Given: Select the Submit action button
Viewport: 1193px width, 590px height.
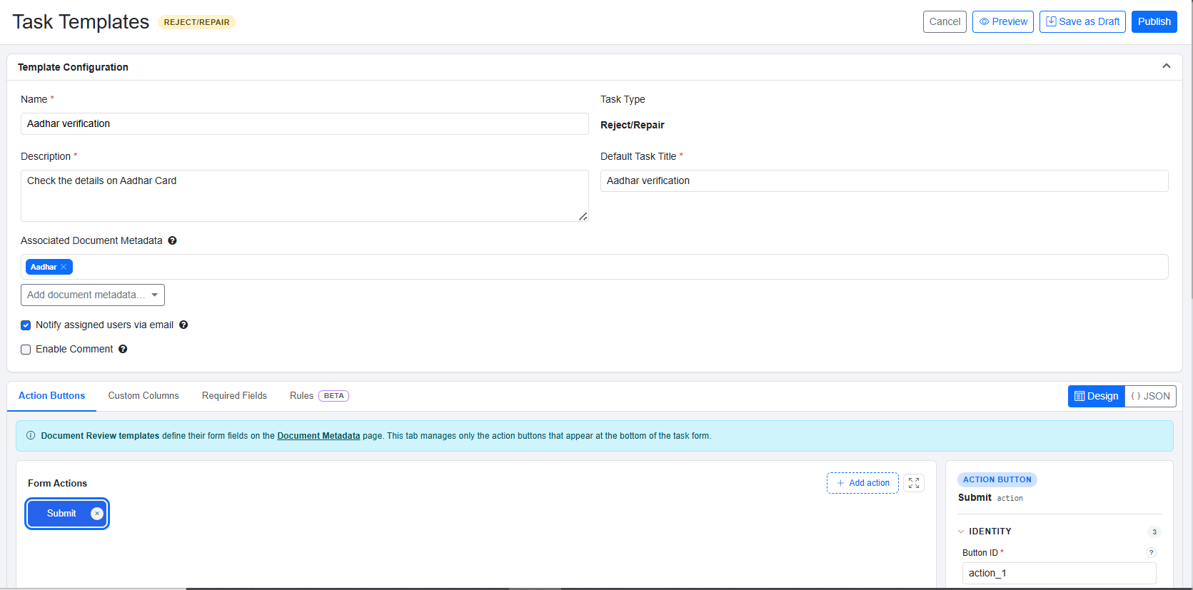Looking at the screenshot, I should 61,514.
